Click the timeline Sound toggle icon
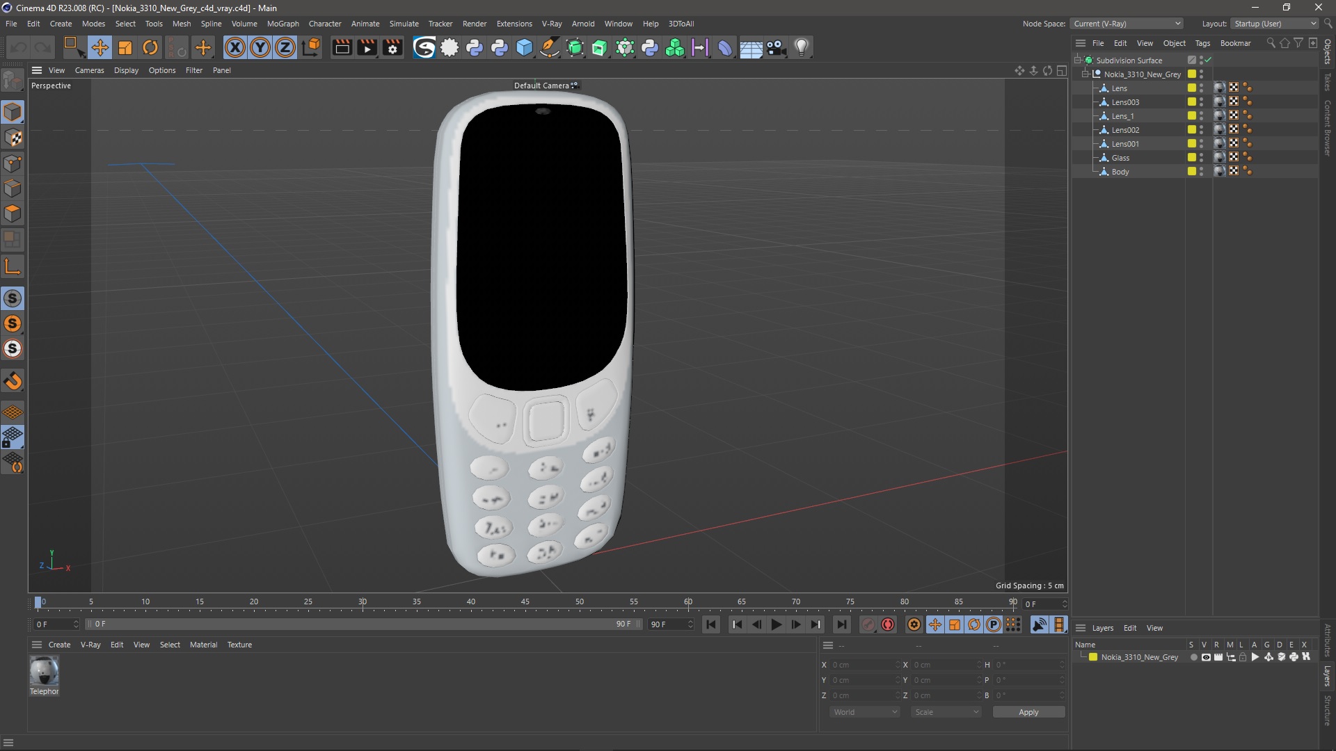Screen dimensions: 1336x751 tap(1039, 624)
